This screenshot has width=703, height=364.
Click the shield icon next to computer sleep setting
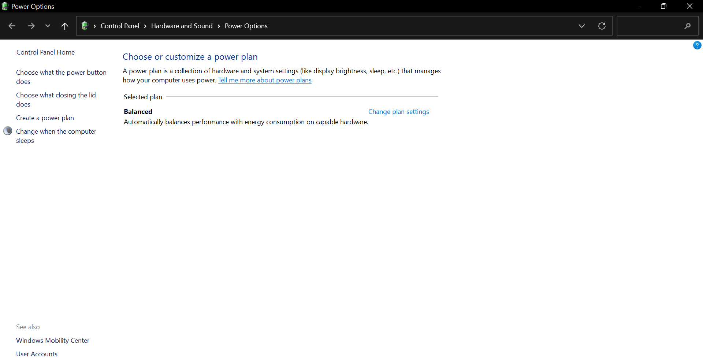click(8, 130)
